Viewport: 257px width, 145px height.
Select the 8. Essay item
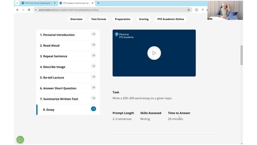point(68,110)
